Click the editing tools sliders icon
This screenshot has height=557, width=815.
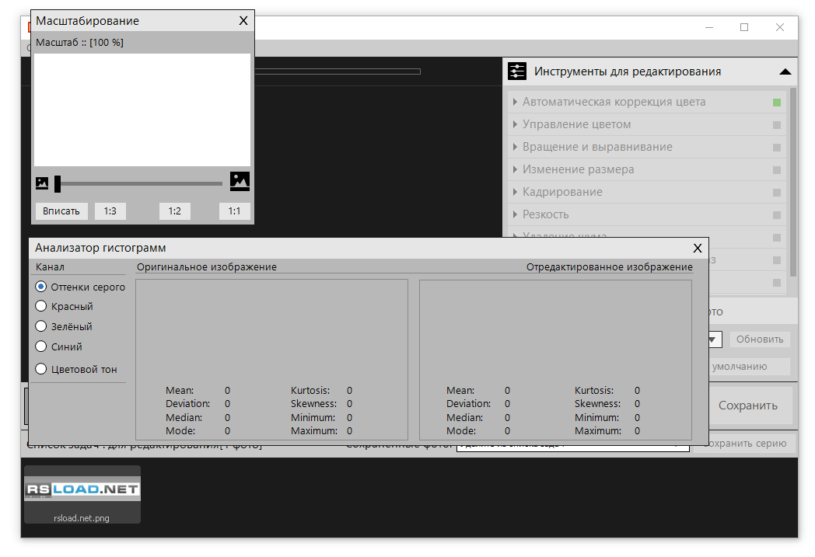pyautogui.click(x=516, y=71)
